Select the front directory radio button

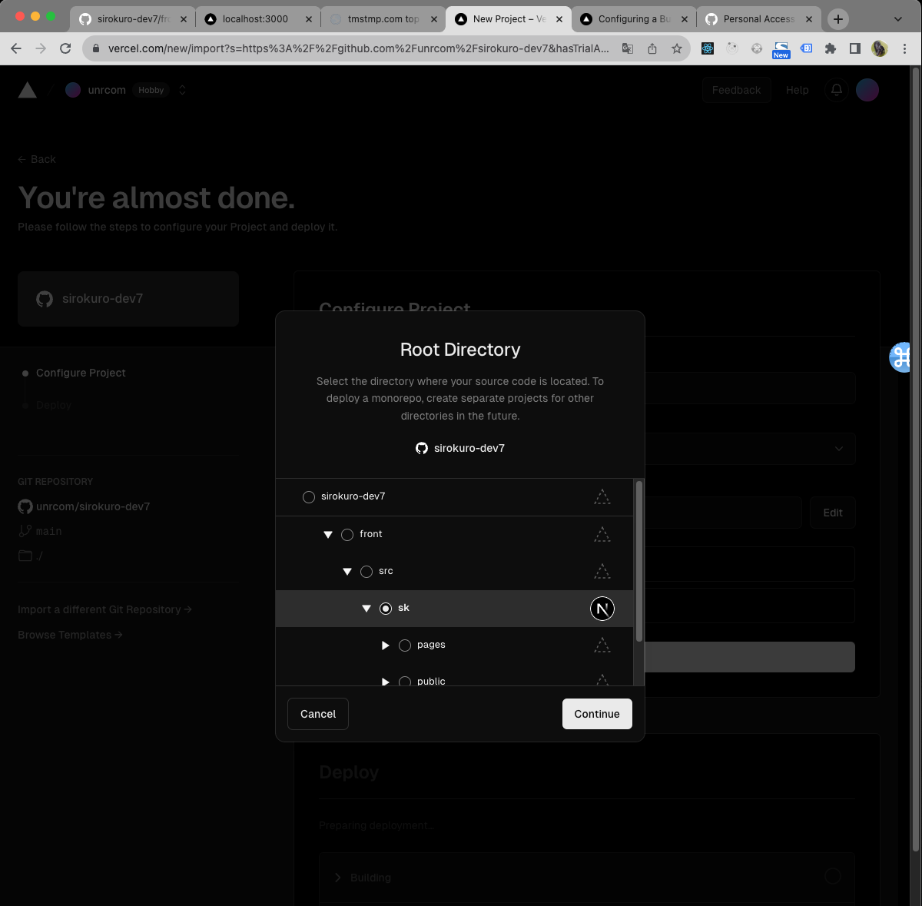[347, 535]
